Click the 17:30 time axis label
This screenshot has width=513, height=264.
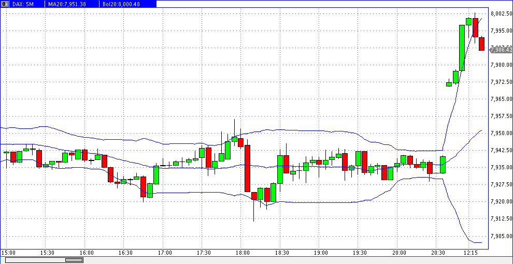click(x=204, y=253)
